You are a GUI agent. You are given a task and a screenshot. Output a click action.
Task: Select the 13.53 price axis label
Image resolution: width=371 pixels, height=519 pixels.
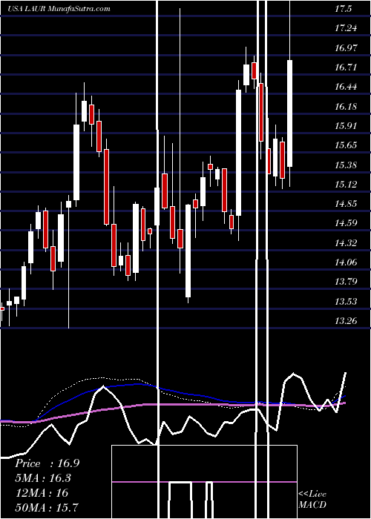pos(346,302)
